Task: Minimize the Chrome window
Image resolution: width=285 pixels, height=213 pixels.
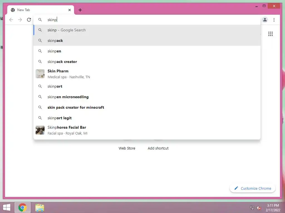Action: (x=256, y=6)
